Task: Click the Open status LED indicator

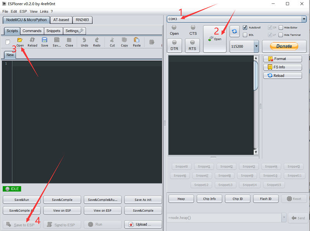Action: tap(174, 27)
